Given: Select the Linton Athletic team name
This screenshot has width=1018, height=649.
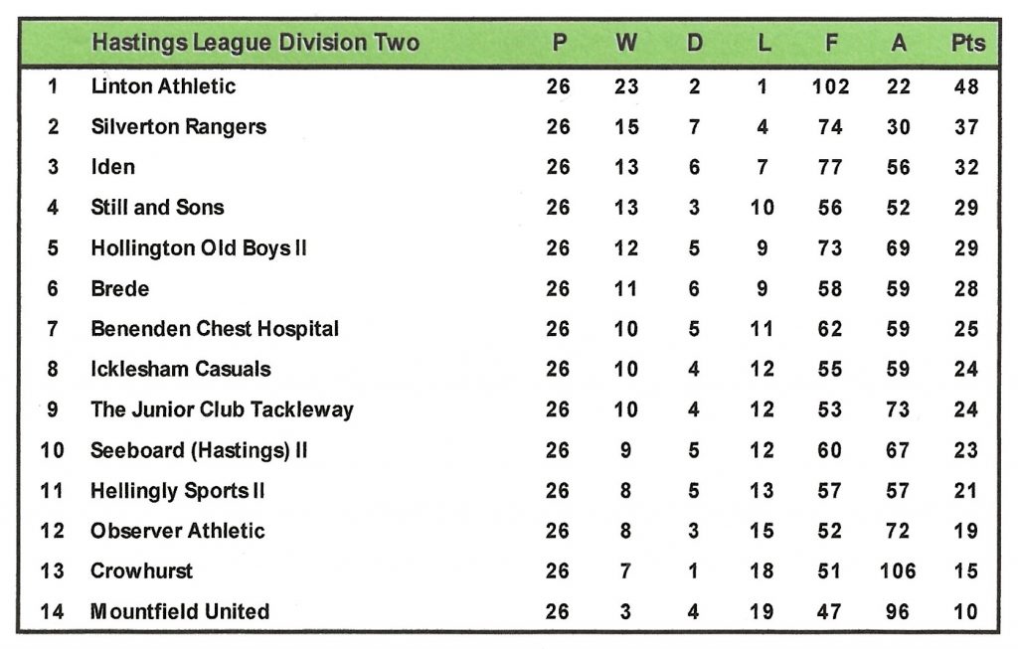Looking at the screenshot, I should pyautogui.click(x=163, y=86).
